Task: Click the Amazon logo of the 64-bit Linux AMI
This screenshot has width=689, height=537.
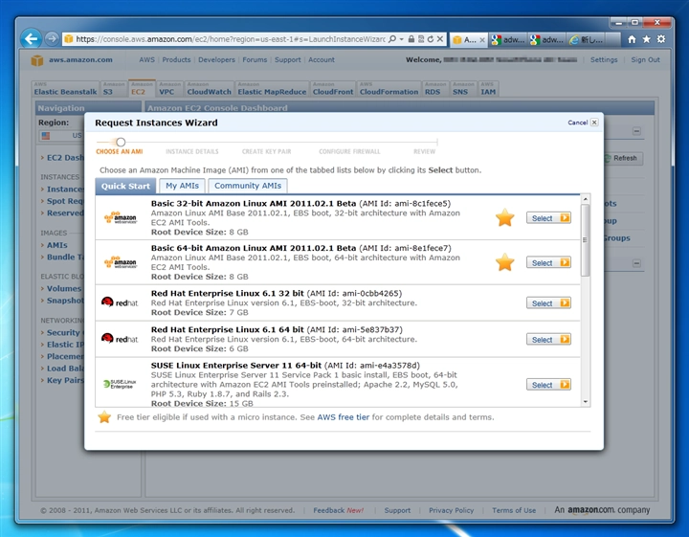Action: point(121,262)
